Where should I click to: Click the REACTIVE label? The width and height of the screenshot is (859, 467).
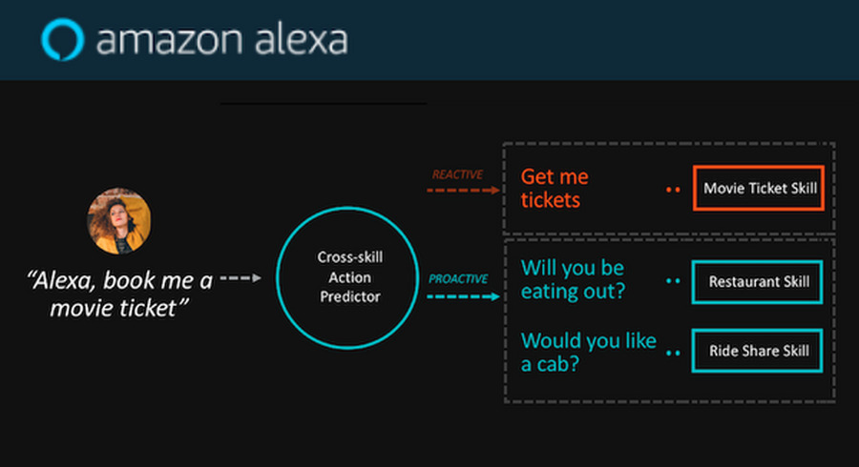457,174
